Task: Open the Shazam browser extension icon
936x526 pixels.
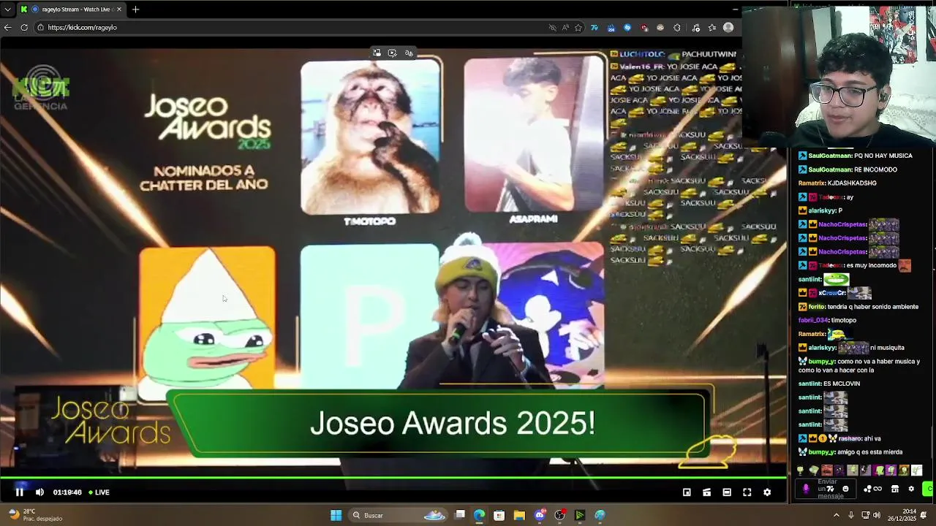Action: pyautogui.click(x=627, y=28)
